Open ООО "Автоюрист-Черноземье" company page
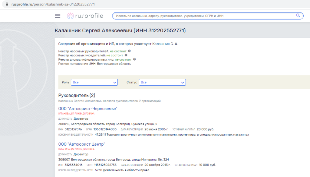310x177 pixels. point(88,109)
